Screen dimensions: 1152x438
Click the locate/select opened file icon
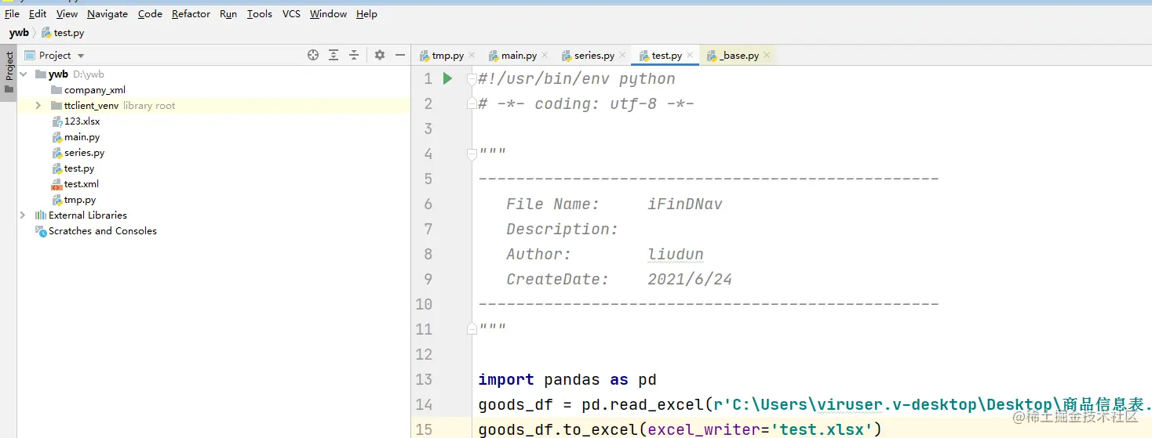point(313,55)
